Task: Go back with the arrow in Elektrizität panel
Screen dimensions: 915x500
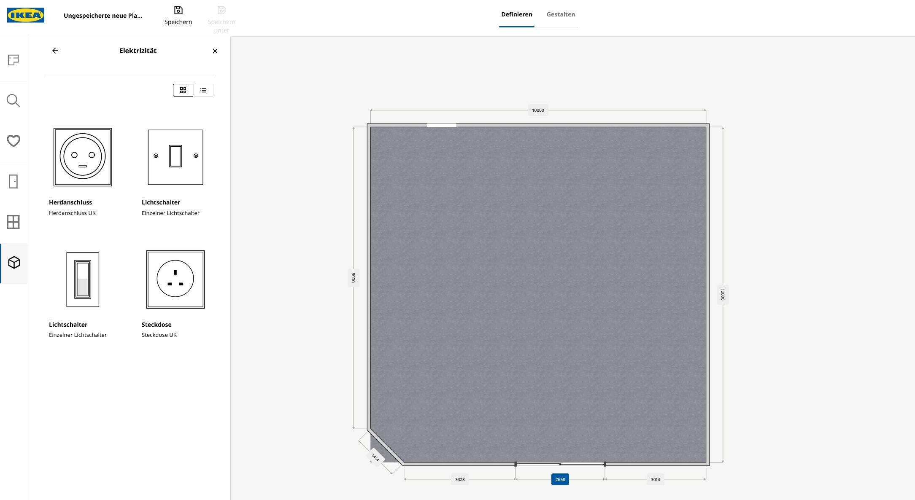Action: click(55, 51)
